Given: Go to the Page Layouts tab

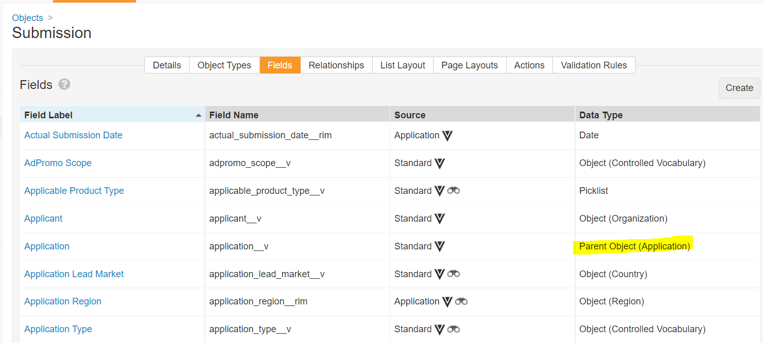Looking at the screenshot, I should point(470,65).
